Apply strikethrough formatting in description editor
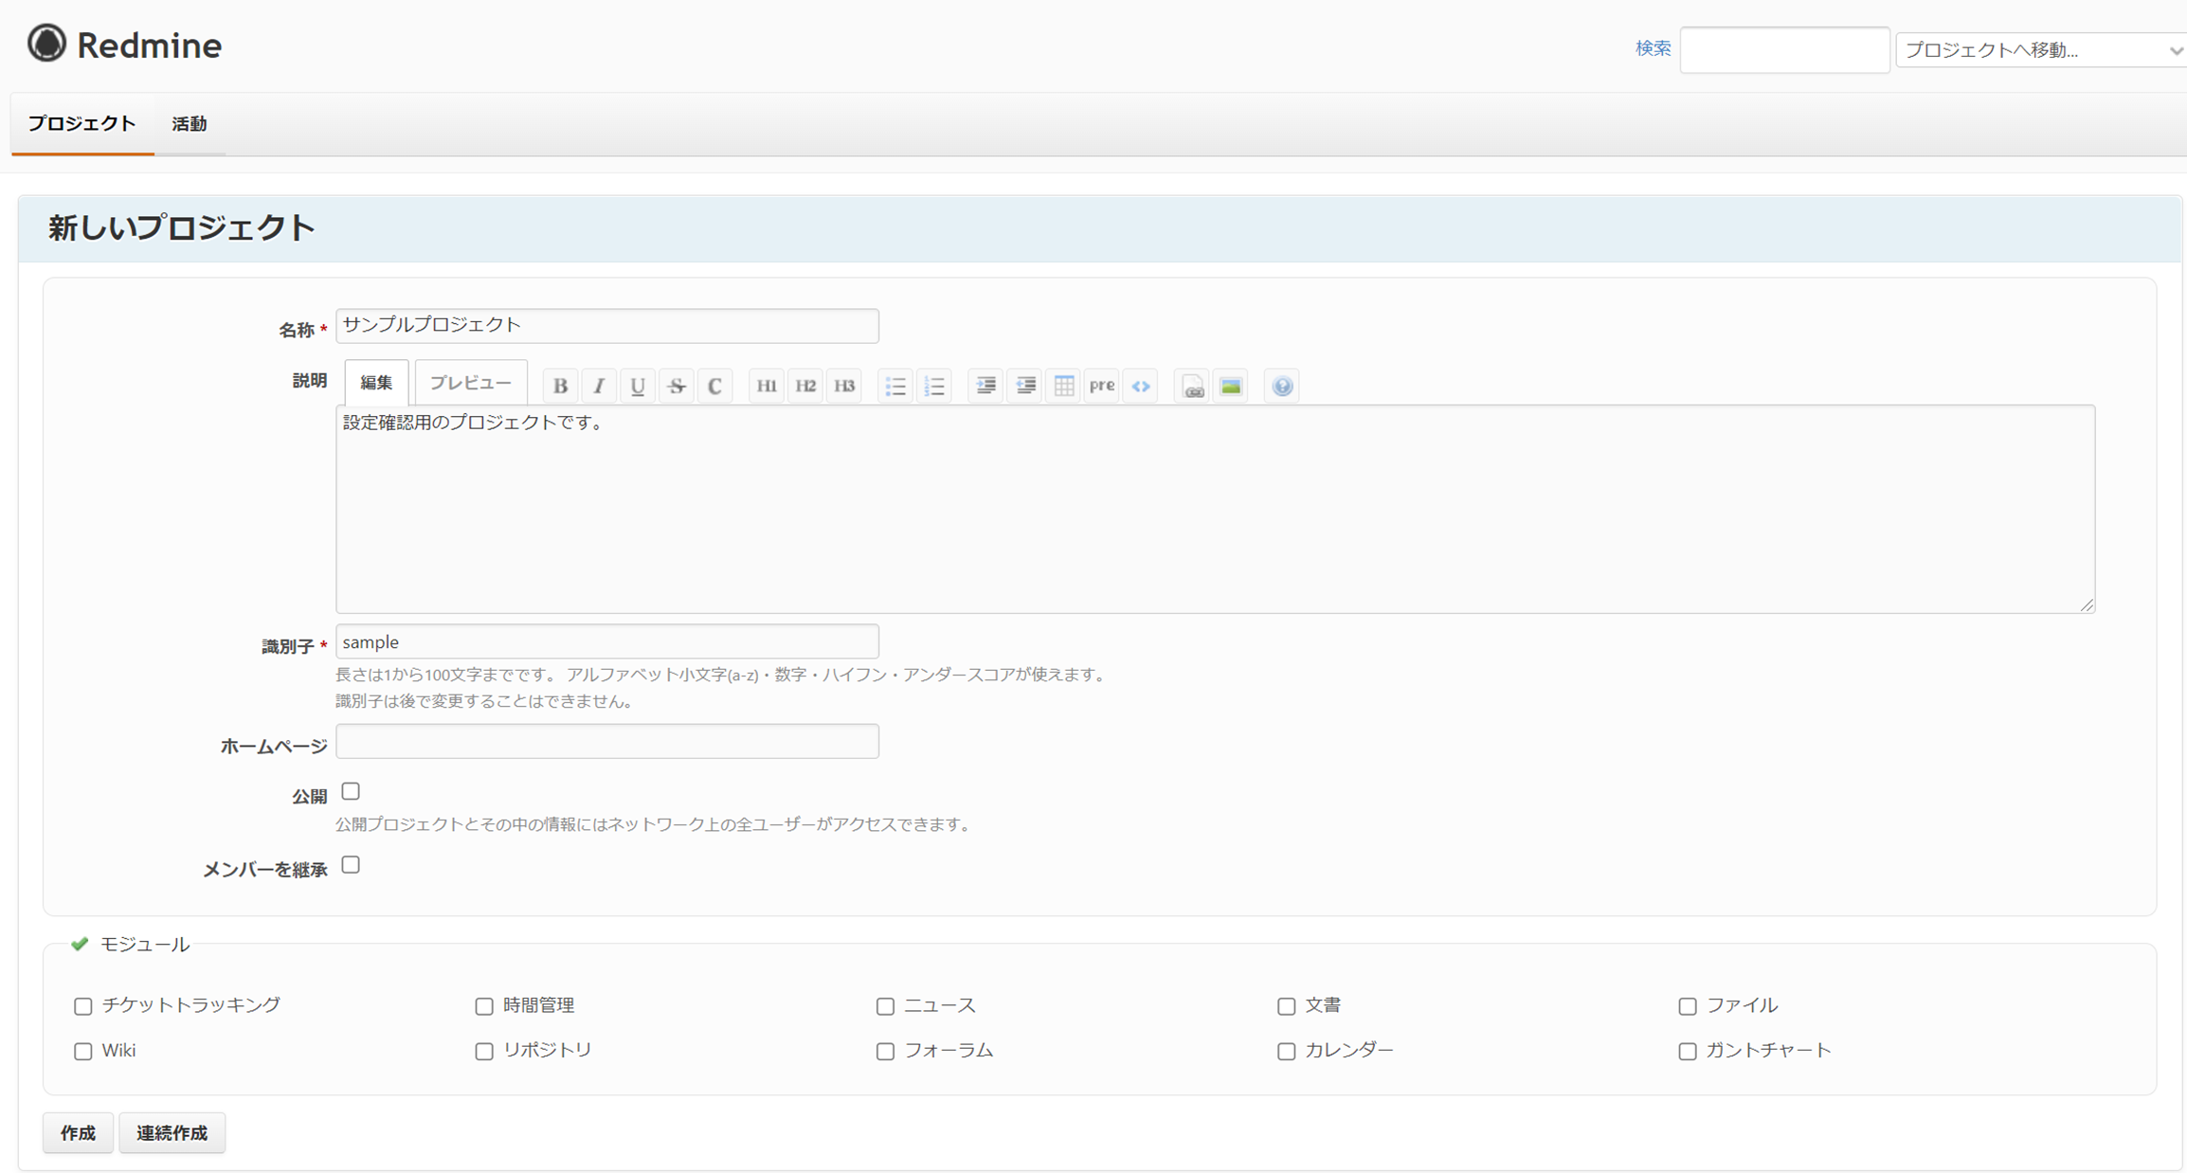Viewport: 2187px width, 1173px height. tap(676, 386)
